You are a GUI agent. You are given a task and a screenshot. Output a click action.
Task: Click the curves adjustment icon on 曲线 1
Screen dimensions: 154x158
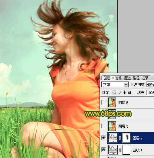[113, 150]
